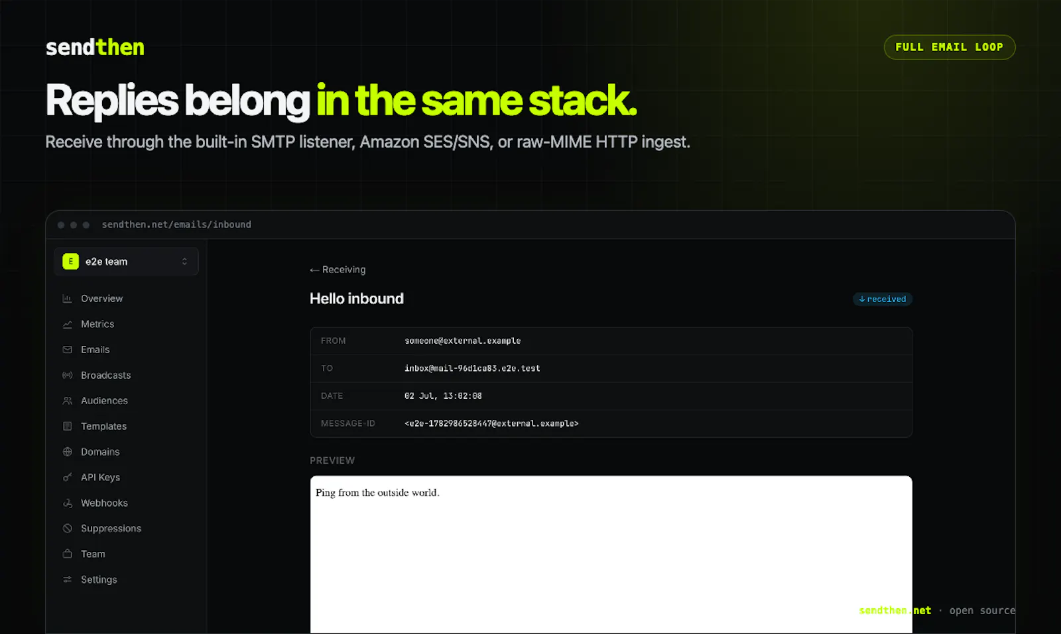Viewport: 1061px width, 634px height.
Task: Click preview text Ping from the outside world
Action: point(377,493)
